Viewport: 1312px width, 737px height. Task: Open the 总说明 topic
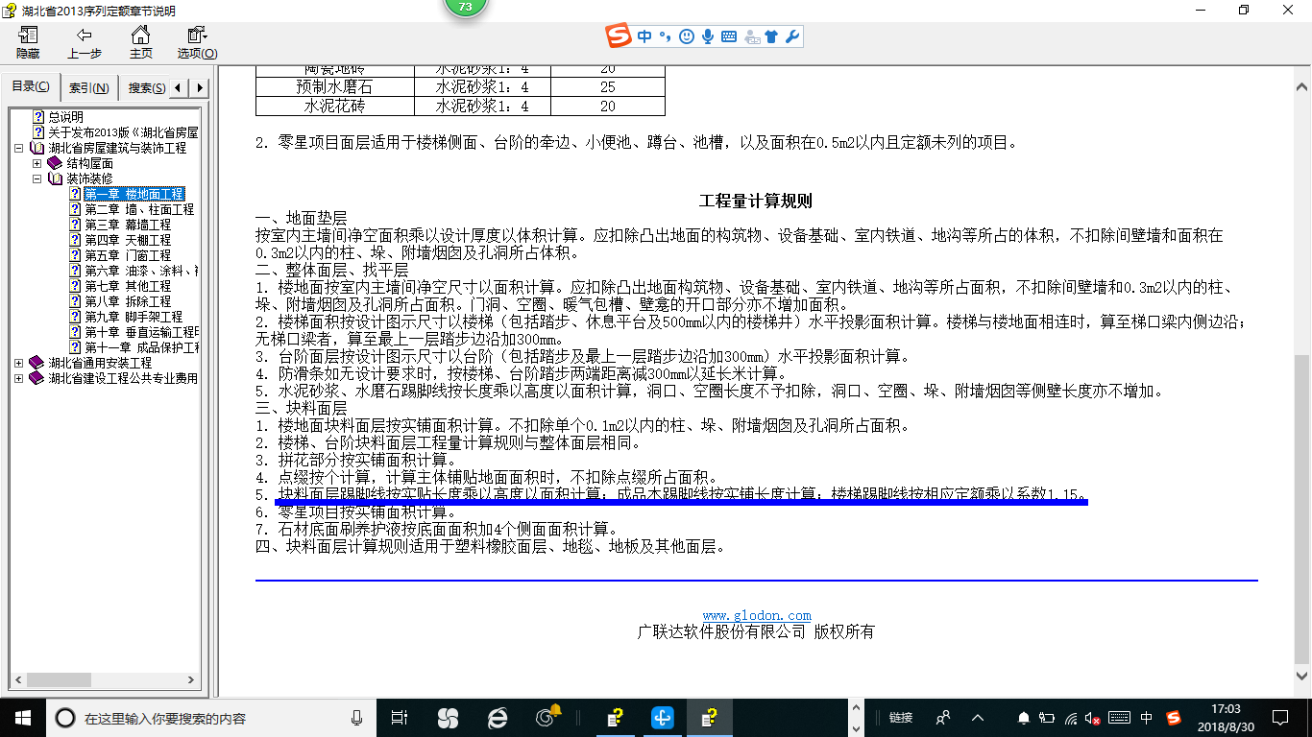coord(66,117)
